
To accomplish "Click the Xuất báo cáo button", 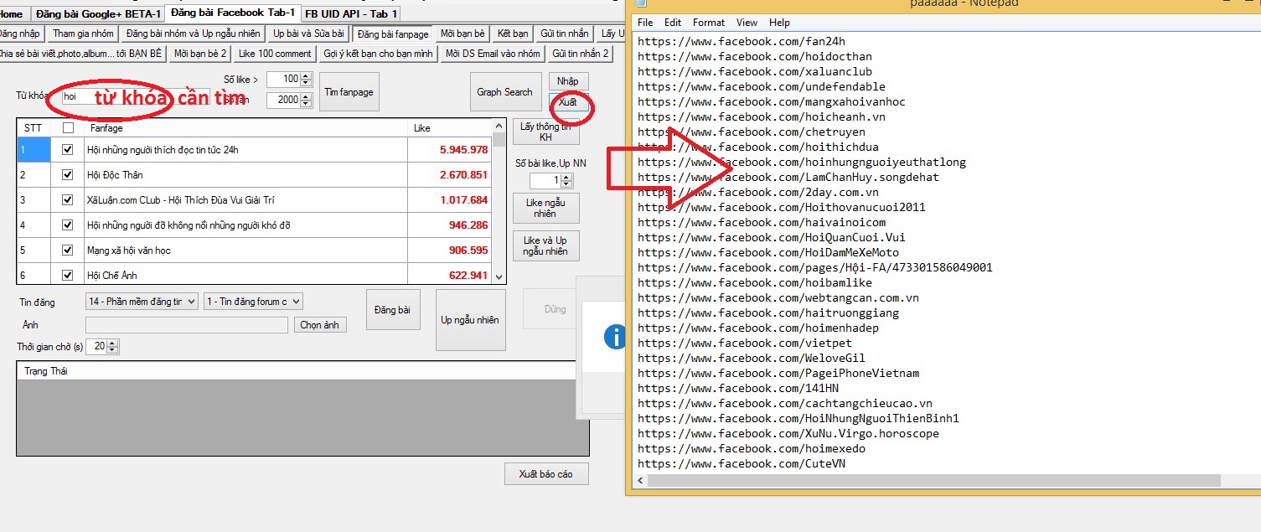I will click(x=546, y=473).
